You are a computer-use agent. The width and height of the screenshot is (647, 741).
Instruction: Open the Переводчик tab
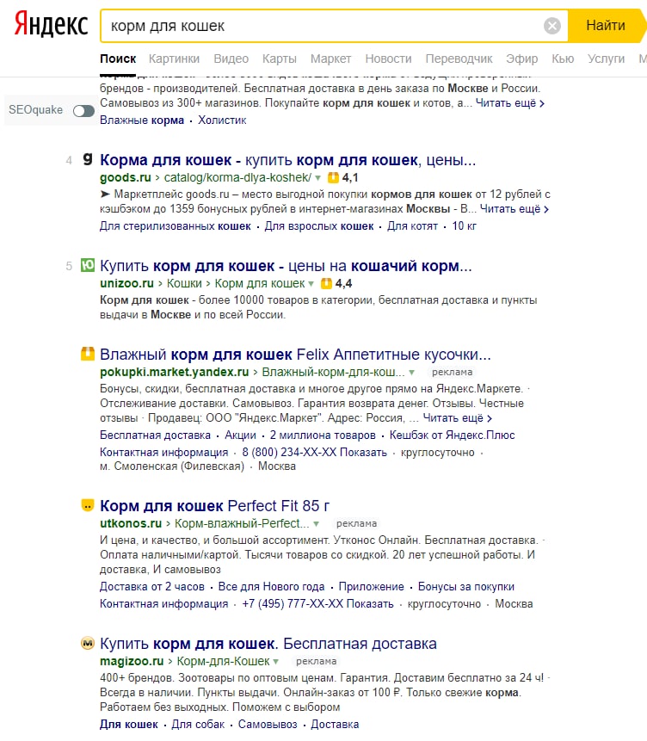pyautogui.click(x=459, y=59)
